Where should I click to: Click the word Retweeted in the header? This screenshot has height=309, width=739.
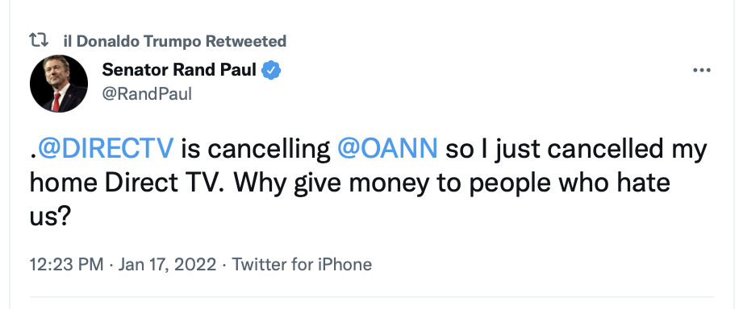[246, 41]
